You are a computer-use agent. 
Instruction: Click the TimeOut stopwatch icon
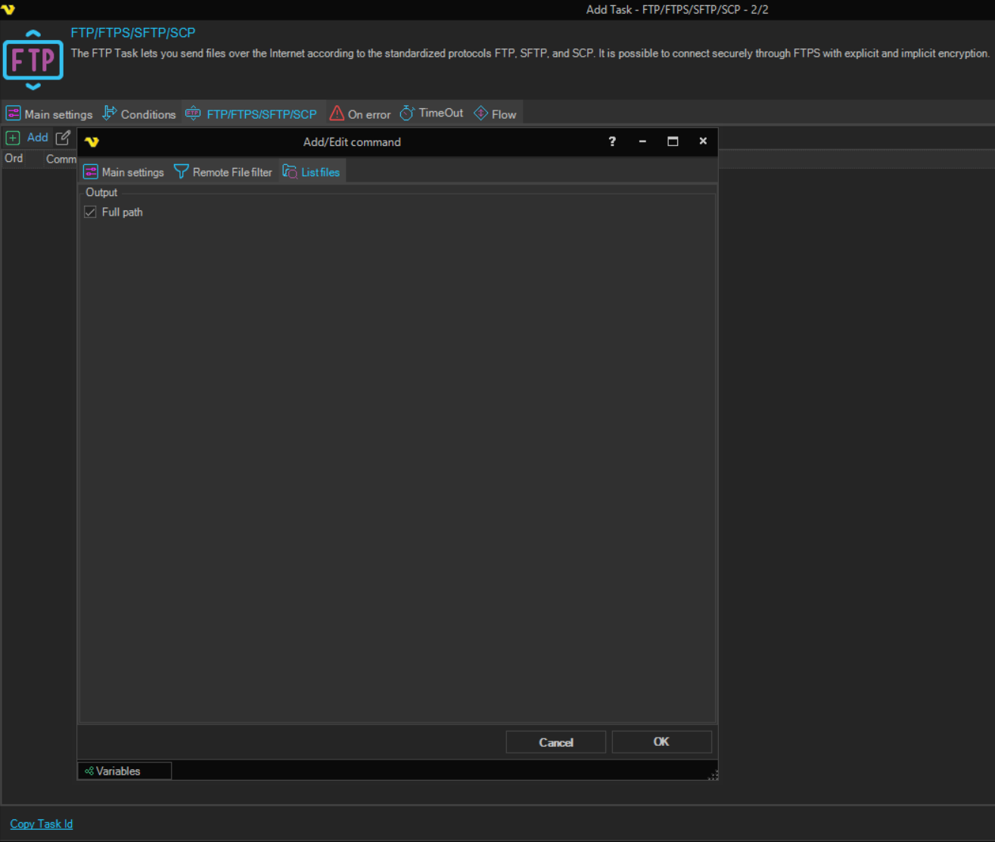407,113
